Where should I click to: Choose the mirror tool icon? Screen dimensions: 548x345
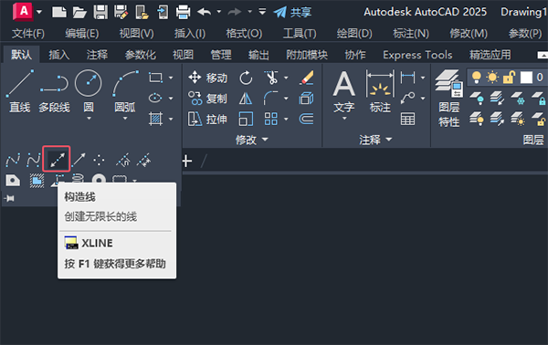pos(246,99)
